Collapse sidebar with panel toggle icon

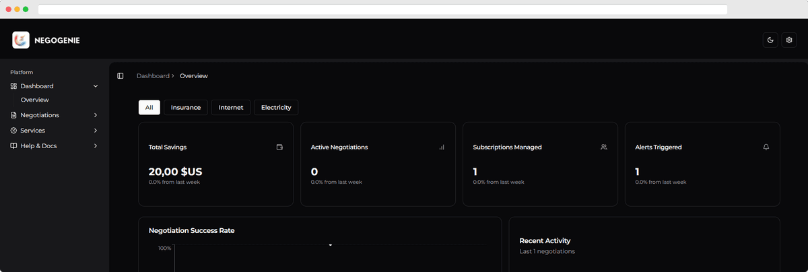[121, 76]
